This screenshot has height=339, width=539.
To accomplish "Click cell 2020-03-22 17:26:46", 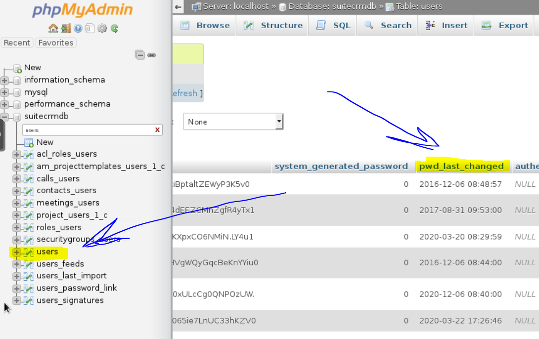I will pyautogui.click(x=460, y=320).
